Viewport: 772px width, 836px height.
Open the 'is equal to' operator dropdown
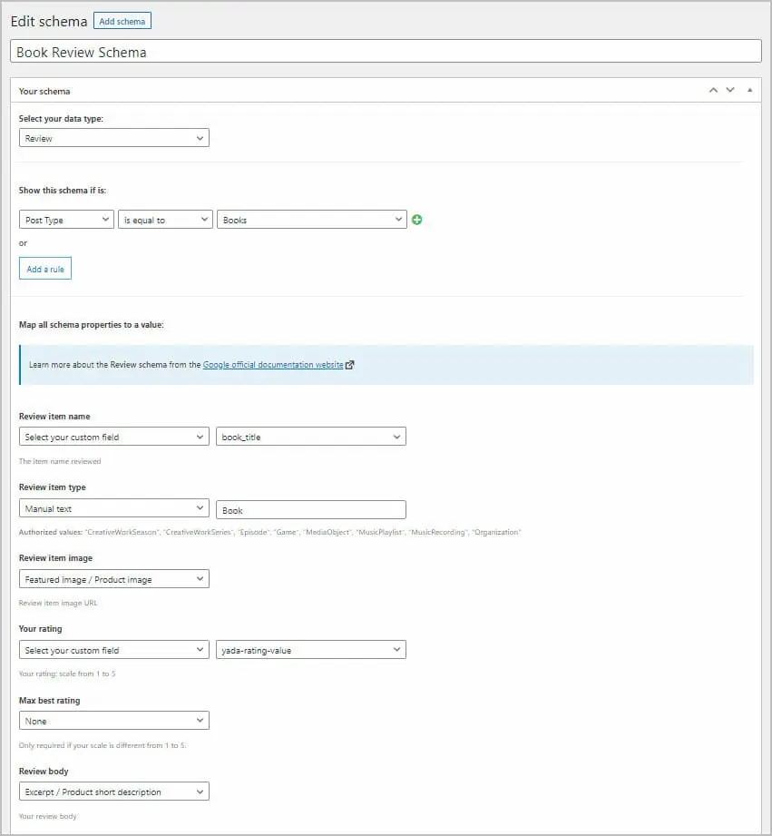click(x=165, y=219)
